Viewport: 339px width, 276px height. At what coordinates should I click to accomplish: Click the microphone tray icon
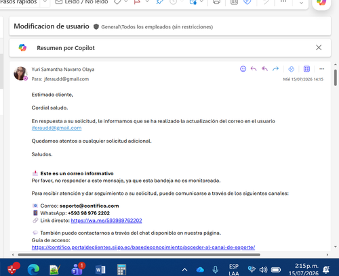pos(216,269)
